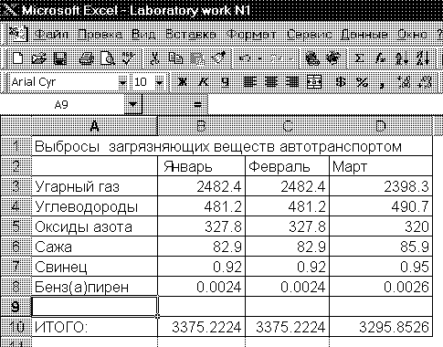Select column B header
Screen dimensions: 443x347
point(201,125)
